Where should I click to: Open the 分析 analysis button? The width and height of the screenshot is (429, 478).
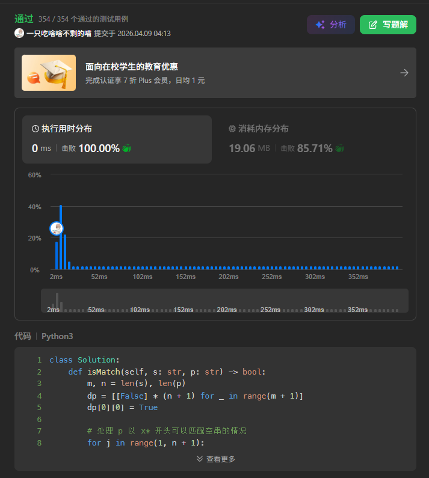[x=331, y=25]
